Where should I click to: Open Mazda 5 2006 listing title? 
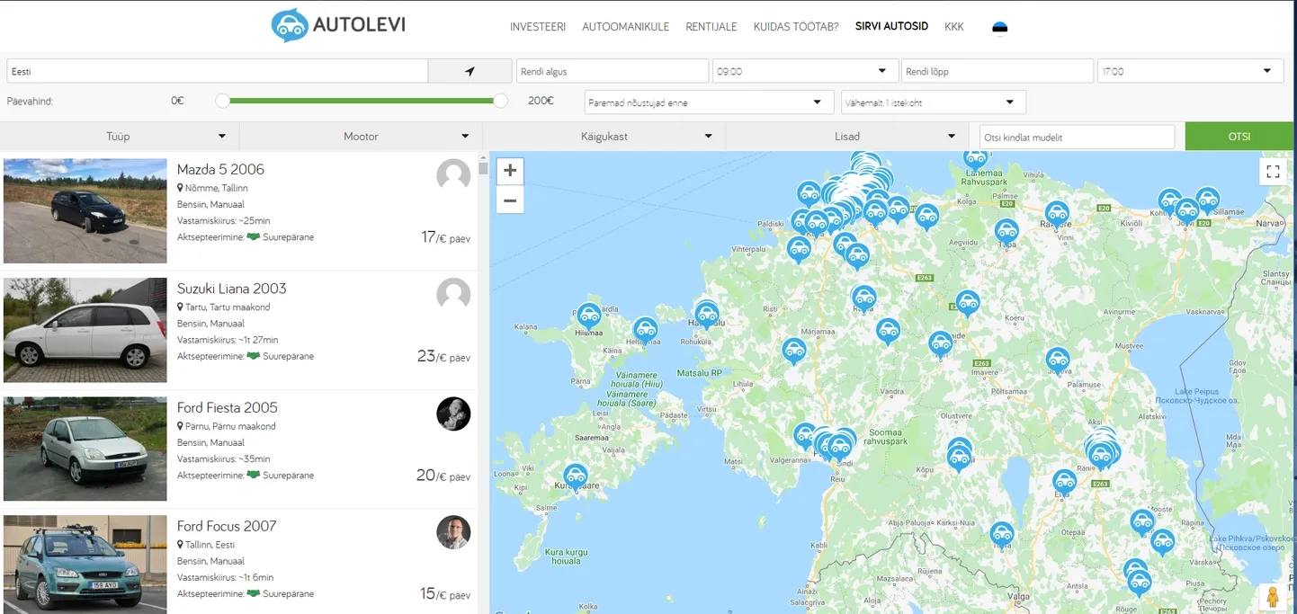click(x=220, y=169)
